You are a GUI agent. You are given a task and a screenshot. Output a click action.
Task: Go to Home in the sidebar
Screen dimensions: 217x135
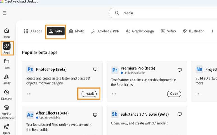click(7, 33)
